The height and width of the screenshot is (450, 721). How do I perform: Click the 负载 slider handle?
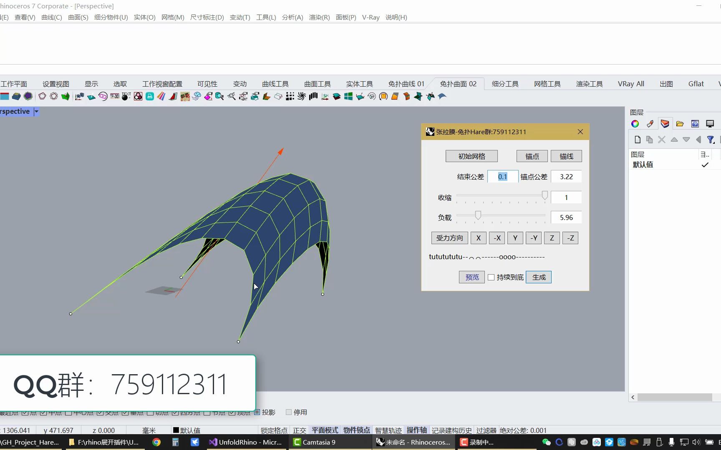[478, 215]
